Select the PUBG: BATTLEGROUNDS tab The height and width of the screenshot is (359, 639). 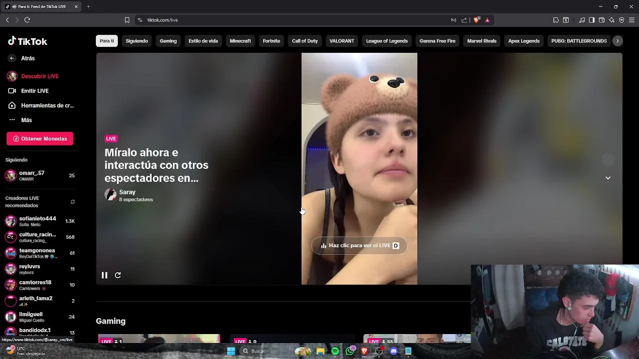pos(579,41)
